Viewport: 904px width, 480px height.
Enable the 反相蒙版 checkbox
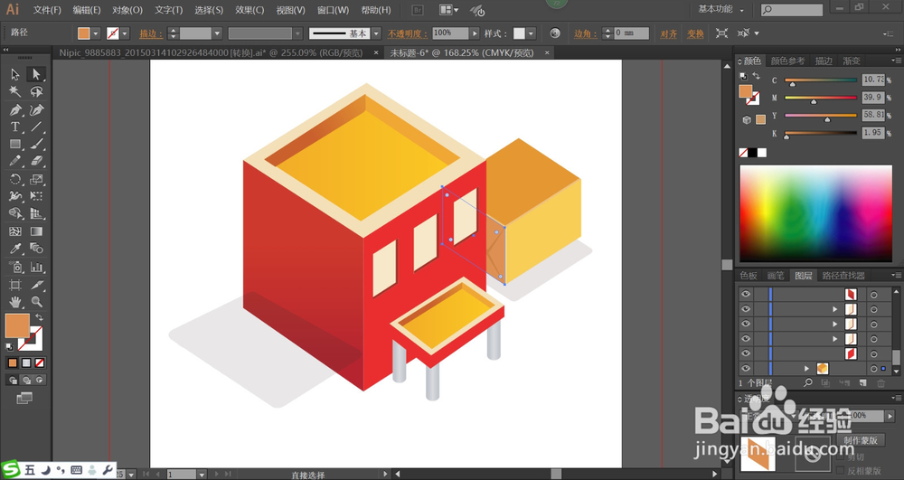tap(841, 471)
